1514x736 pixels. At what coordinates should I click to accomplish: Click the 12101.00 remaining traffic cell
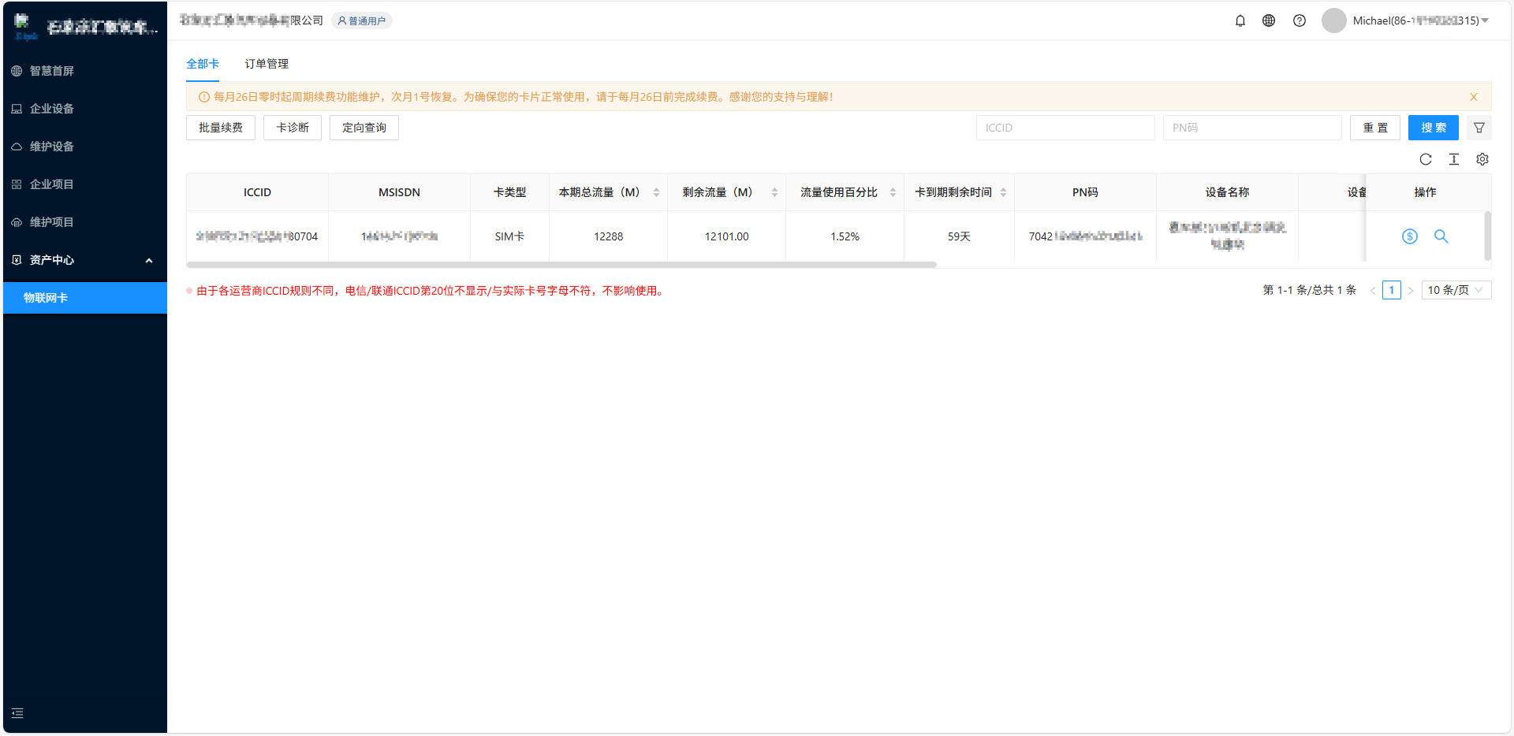click(727, 236)
